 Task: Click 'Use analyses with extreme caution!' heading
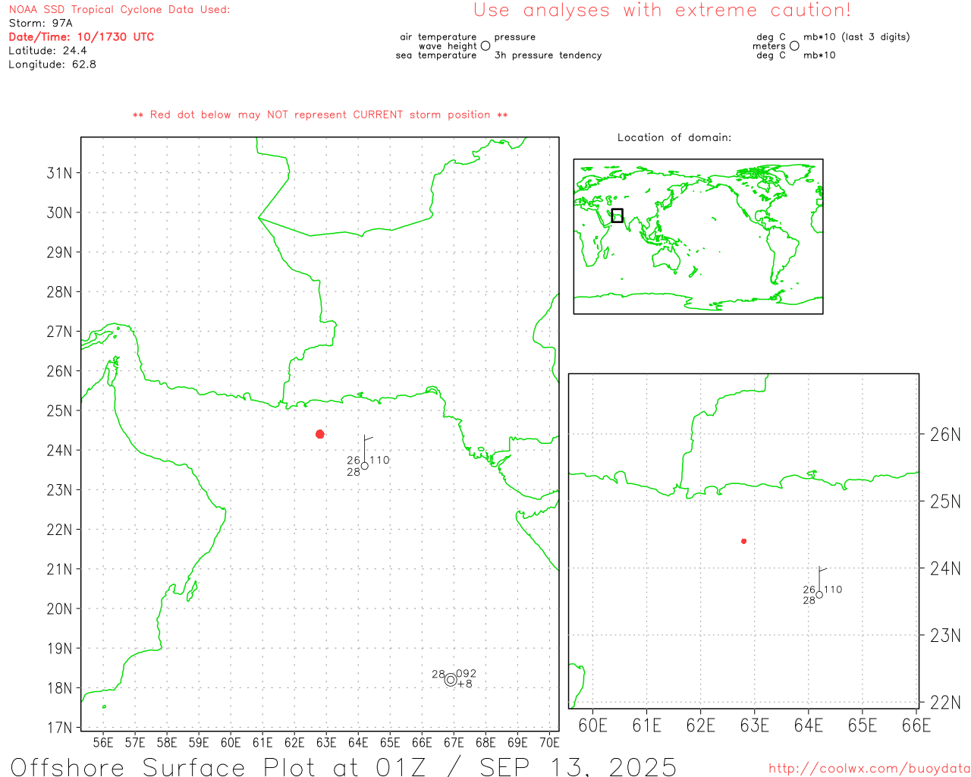tap(662, 11)
